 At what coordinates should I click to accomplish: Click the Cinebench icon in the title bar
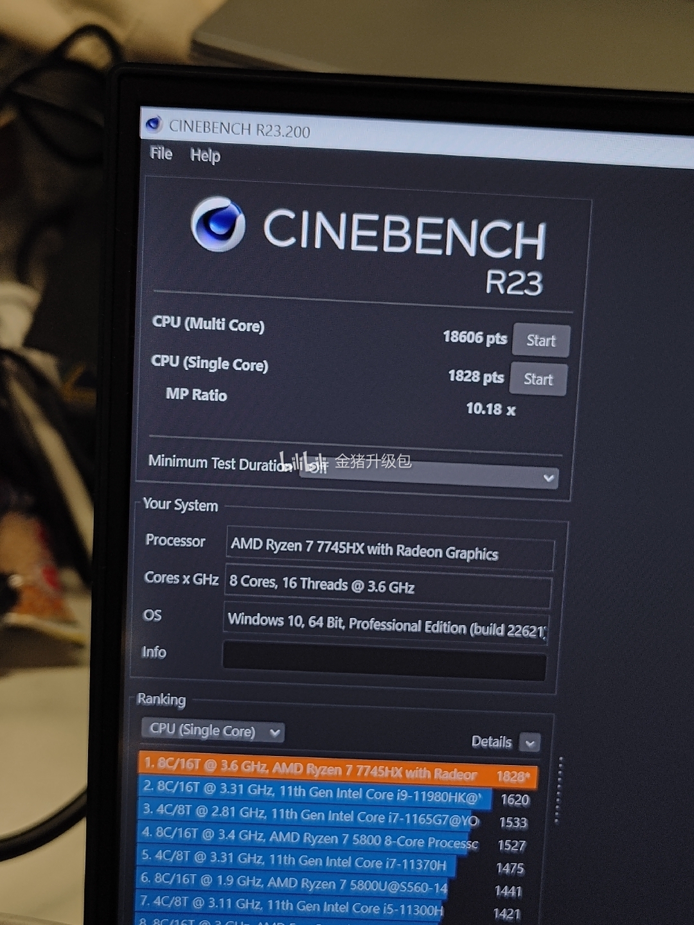(154, 123)
